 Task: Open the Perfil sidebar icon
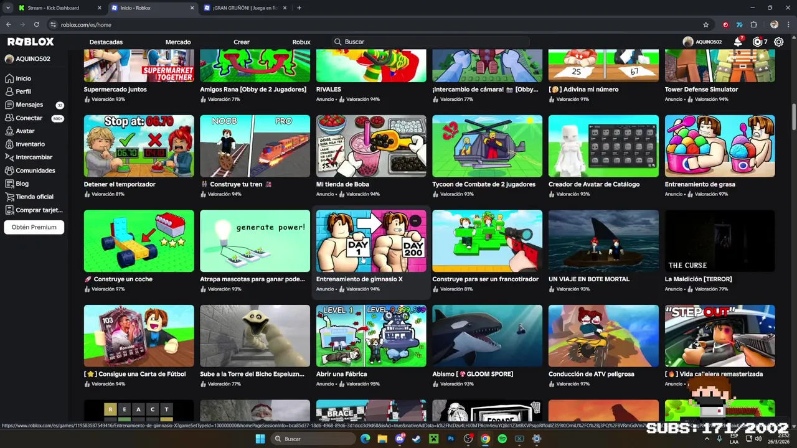(x=9, y=91)
